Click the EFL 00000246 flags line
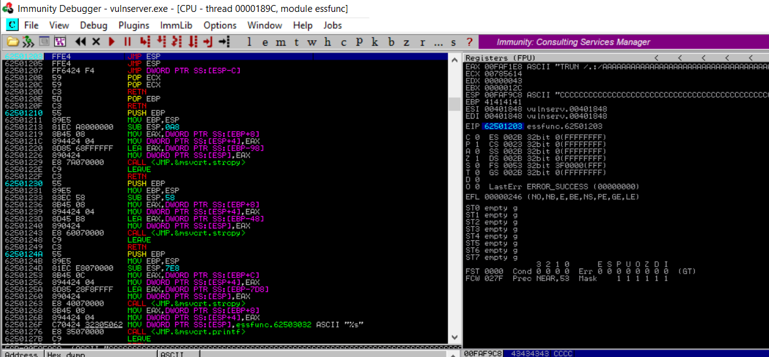This screenshot has width=769, height=357. click(552, 196)
